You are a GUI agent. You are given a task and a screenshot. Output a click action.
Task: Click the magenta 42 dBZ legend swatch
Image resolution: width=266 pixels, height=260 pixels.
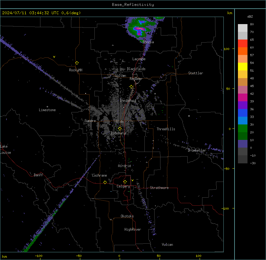click(243, 97)
